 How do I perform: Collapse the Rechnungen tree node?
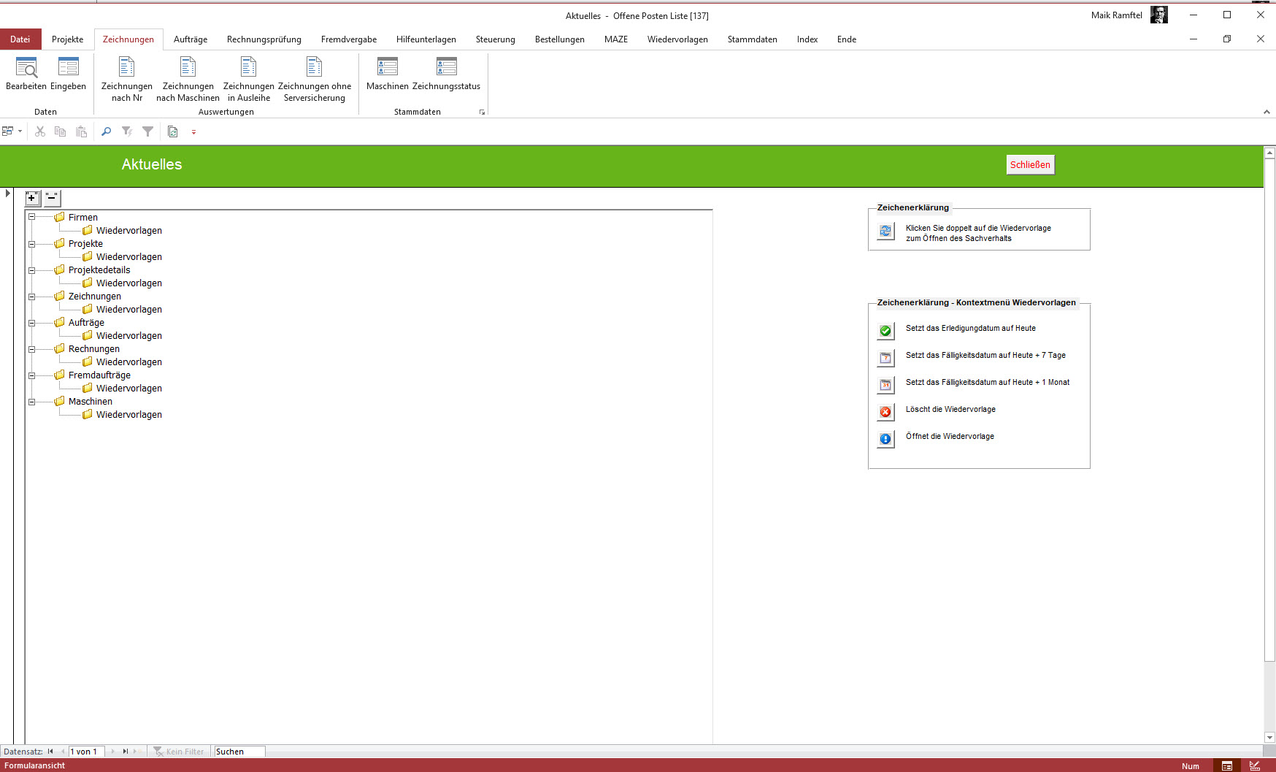pyautogui.click(x=32, y=349)
